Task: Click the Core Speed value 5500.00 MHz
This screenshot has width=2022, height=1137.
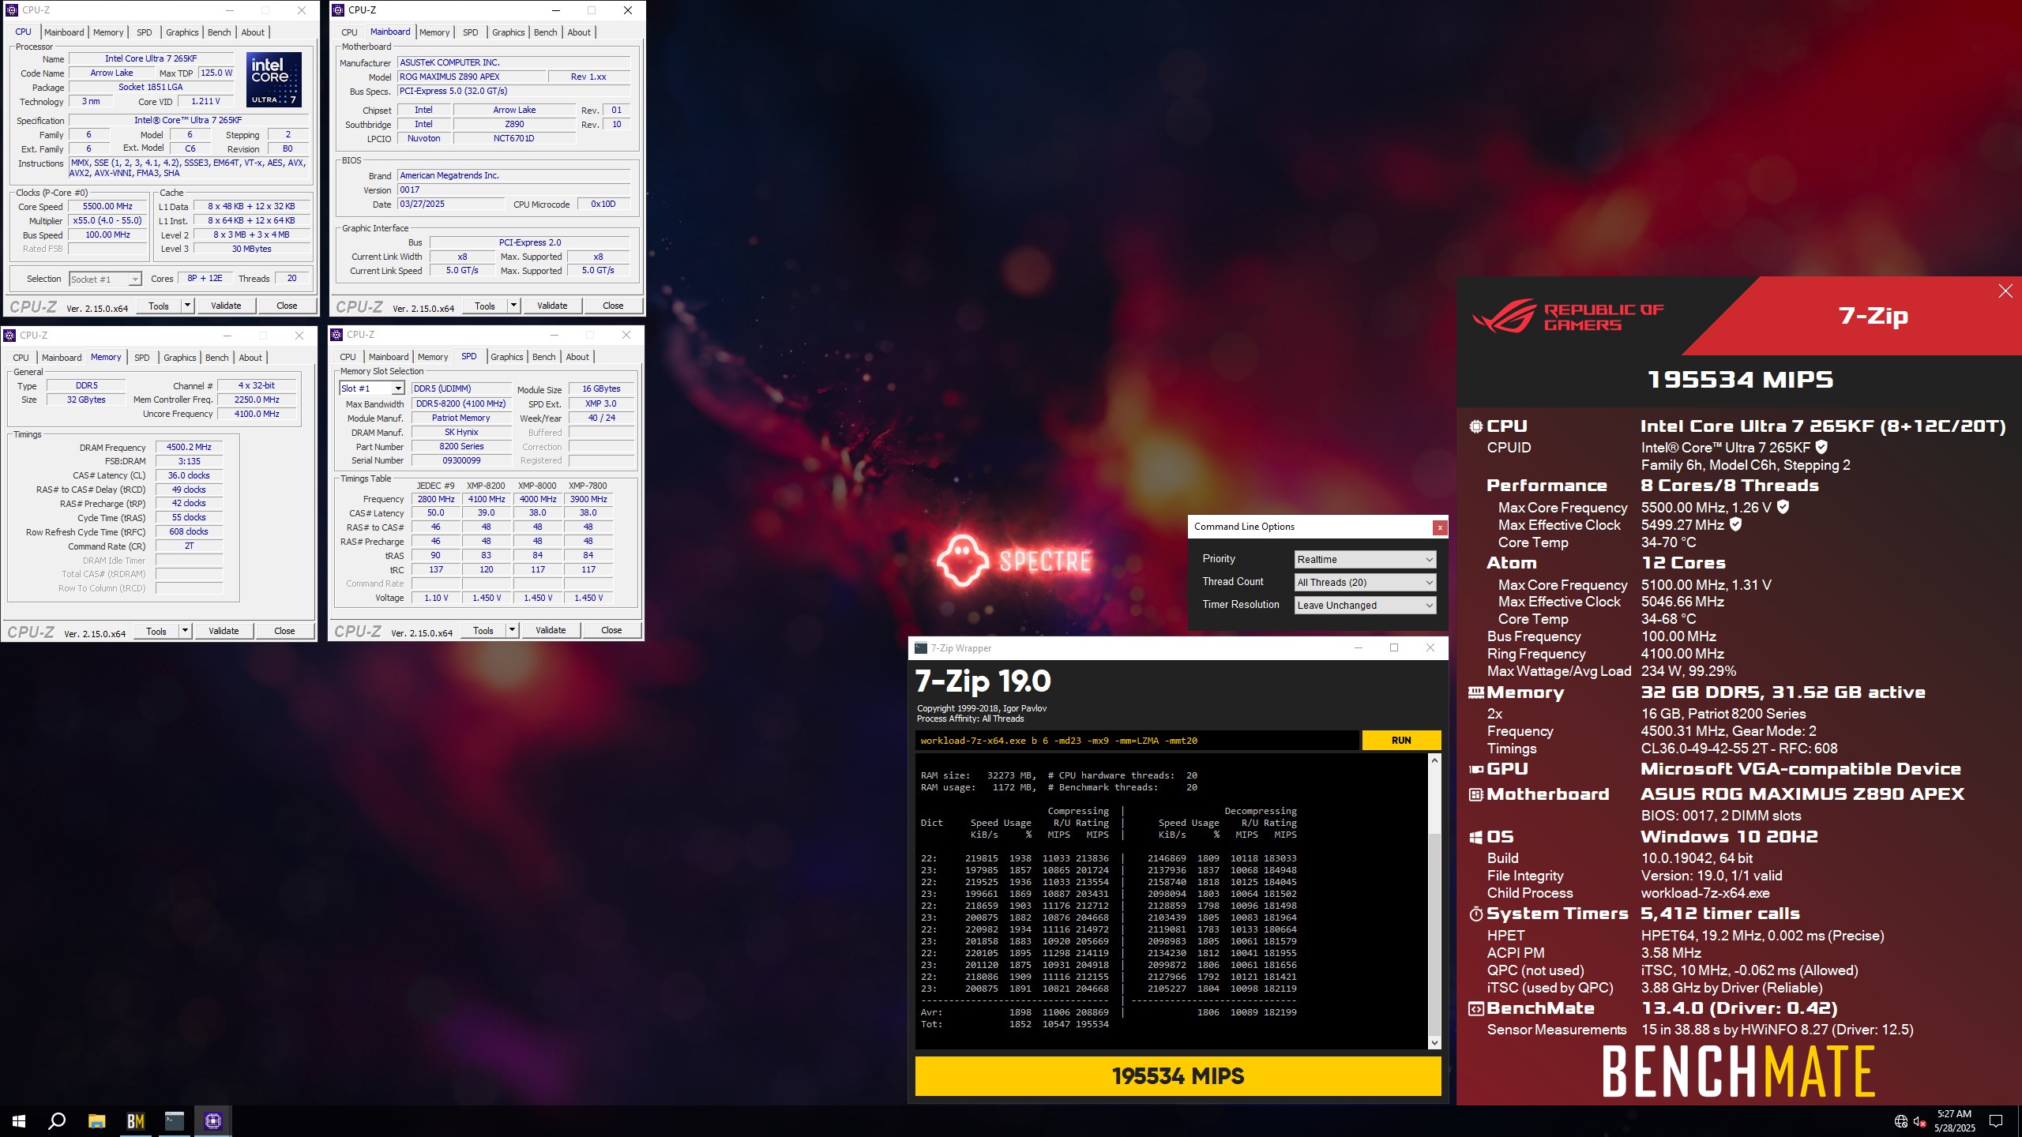Action: pyautogui.click(x=107, y=206)
